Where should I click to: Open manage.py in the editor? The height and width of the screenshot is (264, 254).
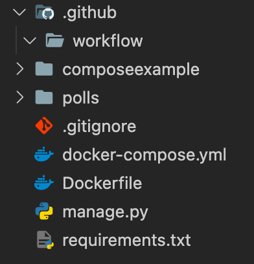[x=105, y=212]
